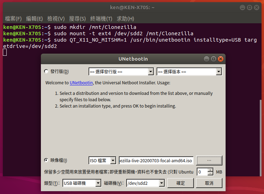Decrease persistent space with the down arrow

point(210,174)
